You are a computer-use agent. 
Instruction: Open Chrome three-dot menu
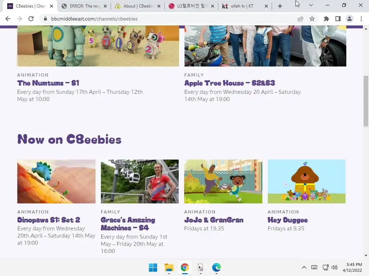pos(361,19)
